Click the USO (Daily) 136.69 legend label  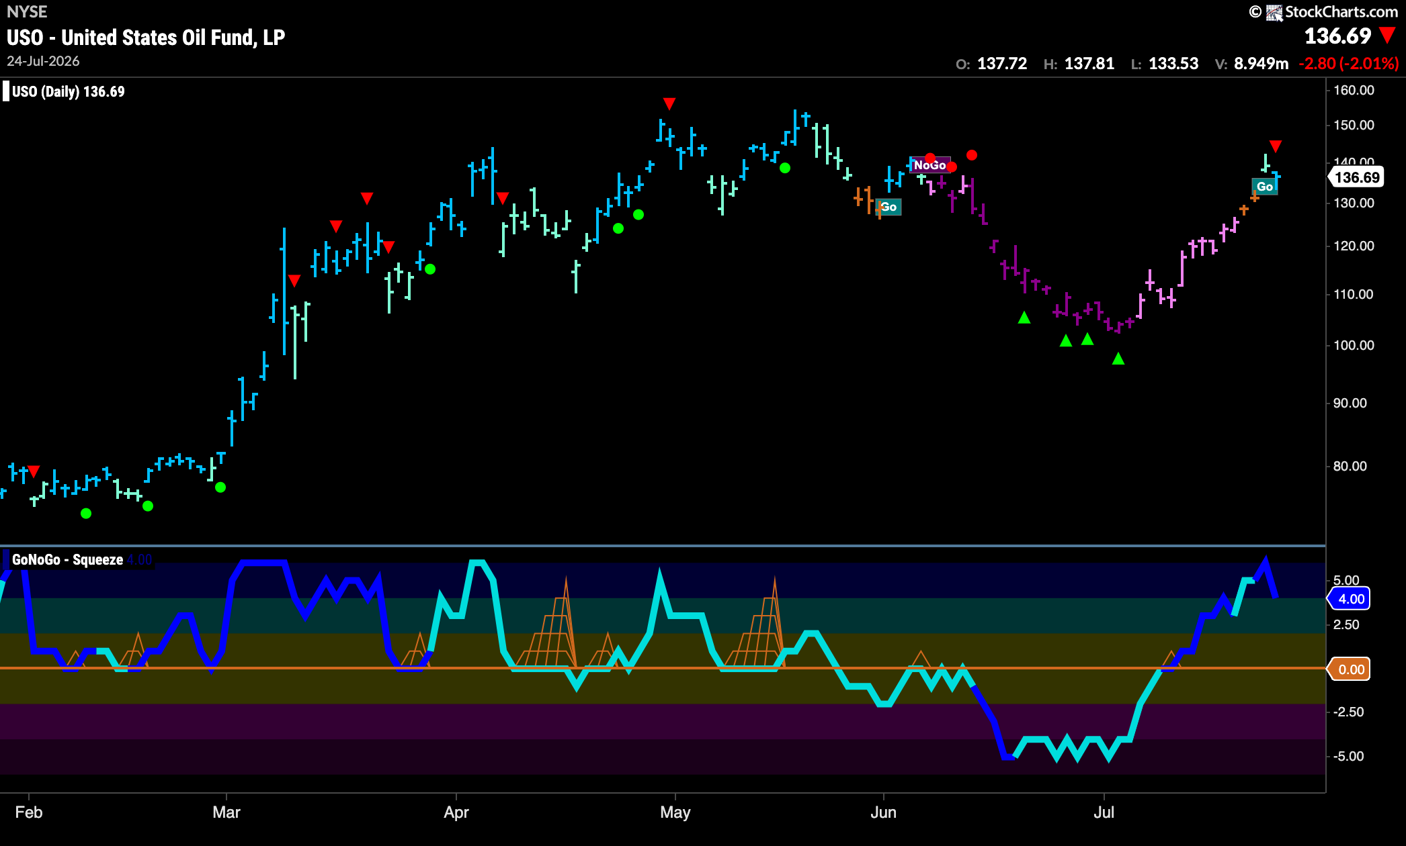[69, 91]
